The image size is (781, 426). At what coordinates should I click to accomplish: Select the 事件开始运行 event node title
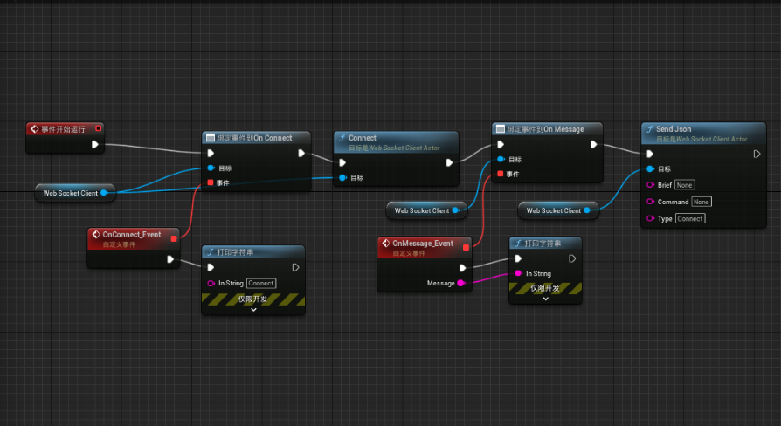tap(63, 129)
